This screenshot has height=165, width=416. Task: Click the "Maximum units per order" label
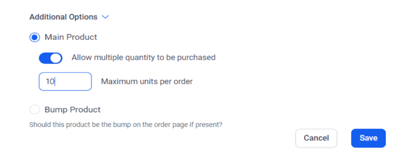click(147, 82)
